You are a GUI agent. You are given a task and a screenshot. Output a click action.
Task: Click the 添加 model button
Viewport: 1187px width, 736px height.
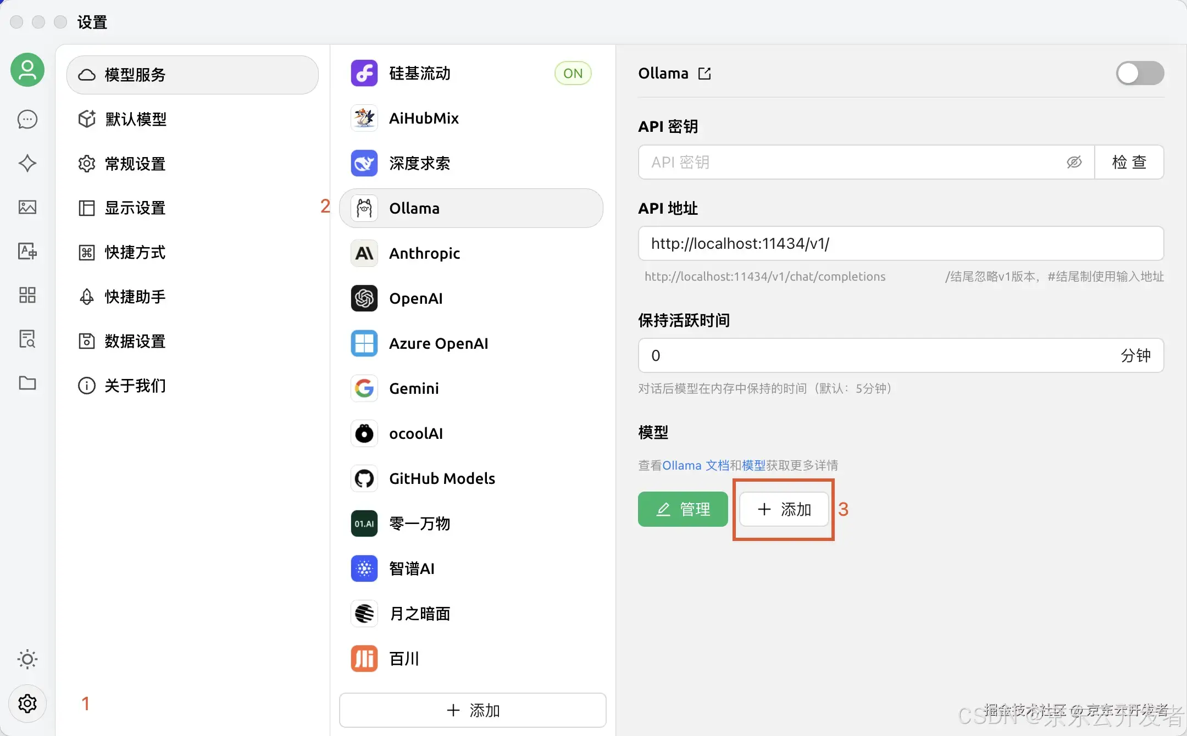(784, 509)
